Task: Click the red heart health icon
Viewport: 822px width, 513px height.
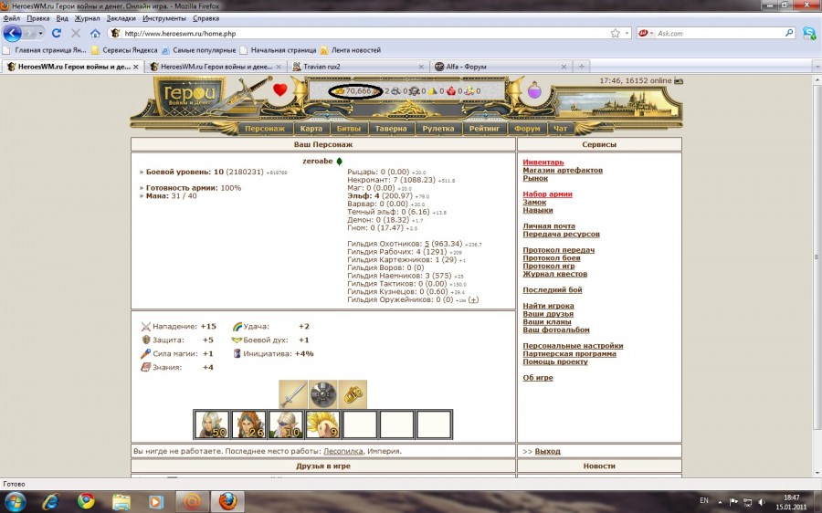Action: 280,89
